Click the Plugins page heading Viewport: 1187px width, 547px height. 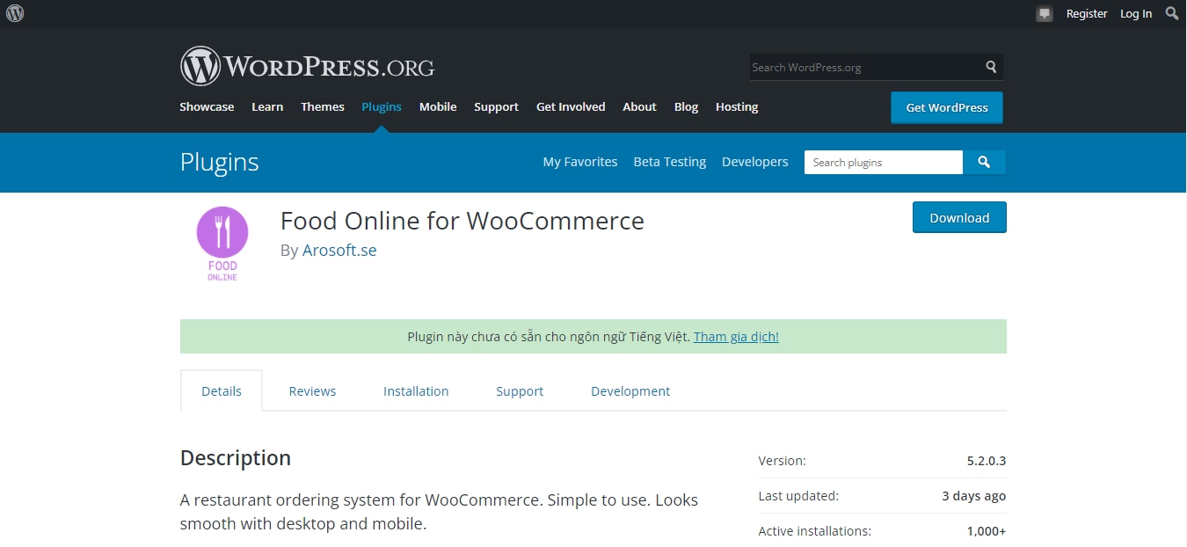pos(219,162)
